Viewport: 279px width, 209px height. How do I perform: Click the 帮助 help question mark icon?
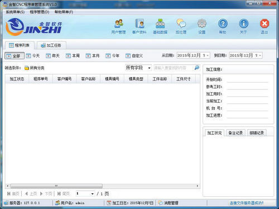click(223, 23)
